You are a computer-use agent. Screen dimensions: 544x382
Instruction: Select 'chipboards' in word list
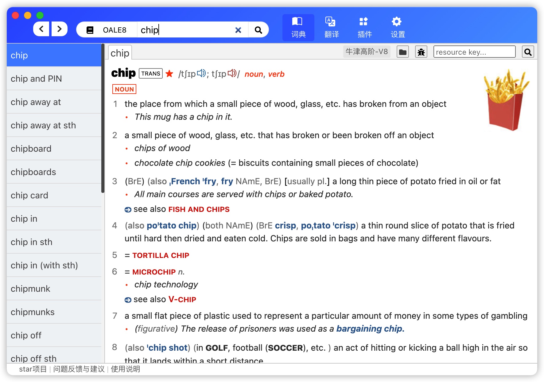pyautogui.click(x=54, y=172)
